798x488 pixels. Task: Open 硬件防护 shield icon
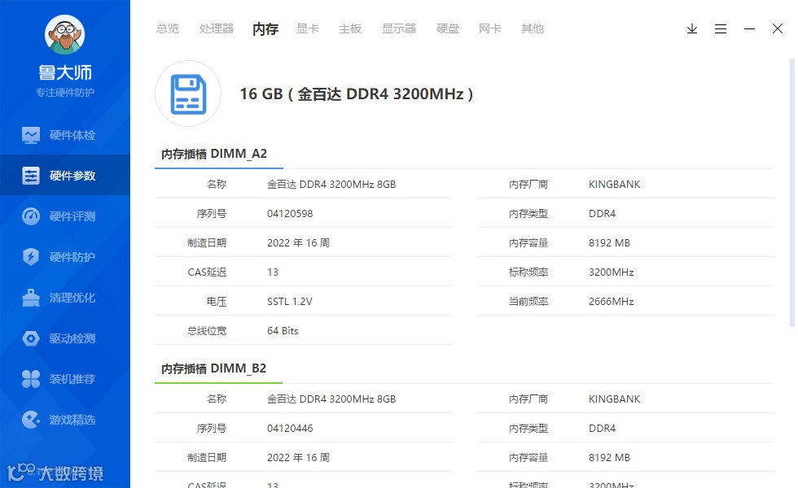click(31, 257)
